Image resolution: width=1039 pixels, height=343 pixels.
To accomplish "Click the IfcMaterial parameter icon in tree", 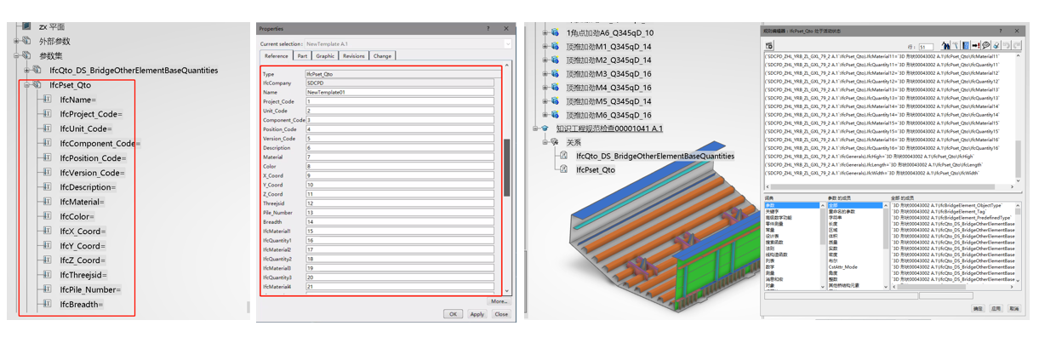I will (x=48, y=202).
